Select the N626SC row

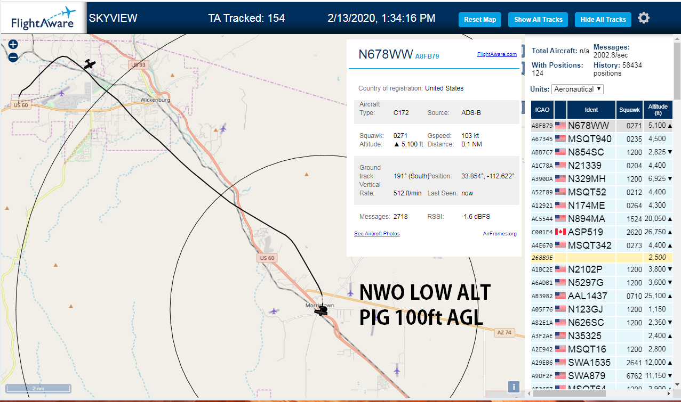tap(602, 323)
